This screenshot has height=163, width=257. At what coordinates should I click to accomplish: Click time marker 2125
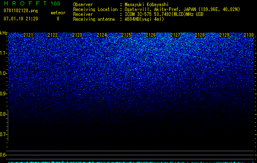[126, 35]
